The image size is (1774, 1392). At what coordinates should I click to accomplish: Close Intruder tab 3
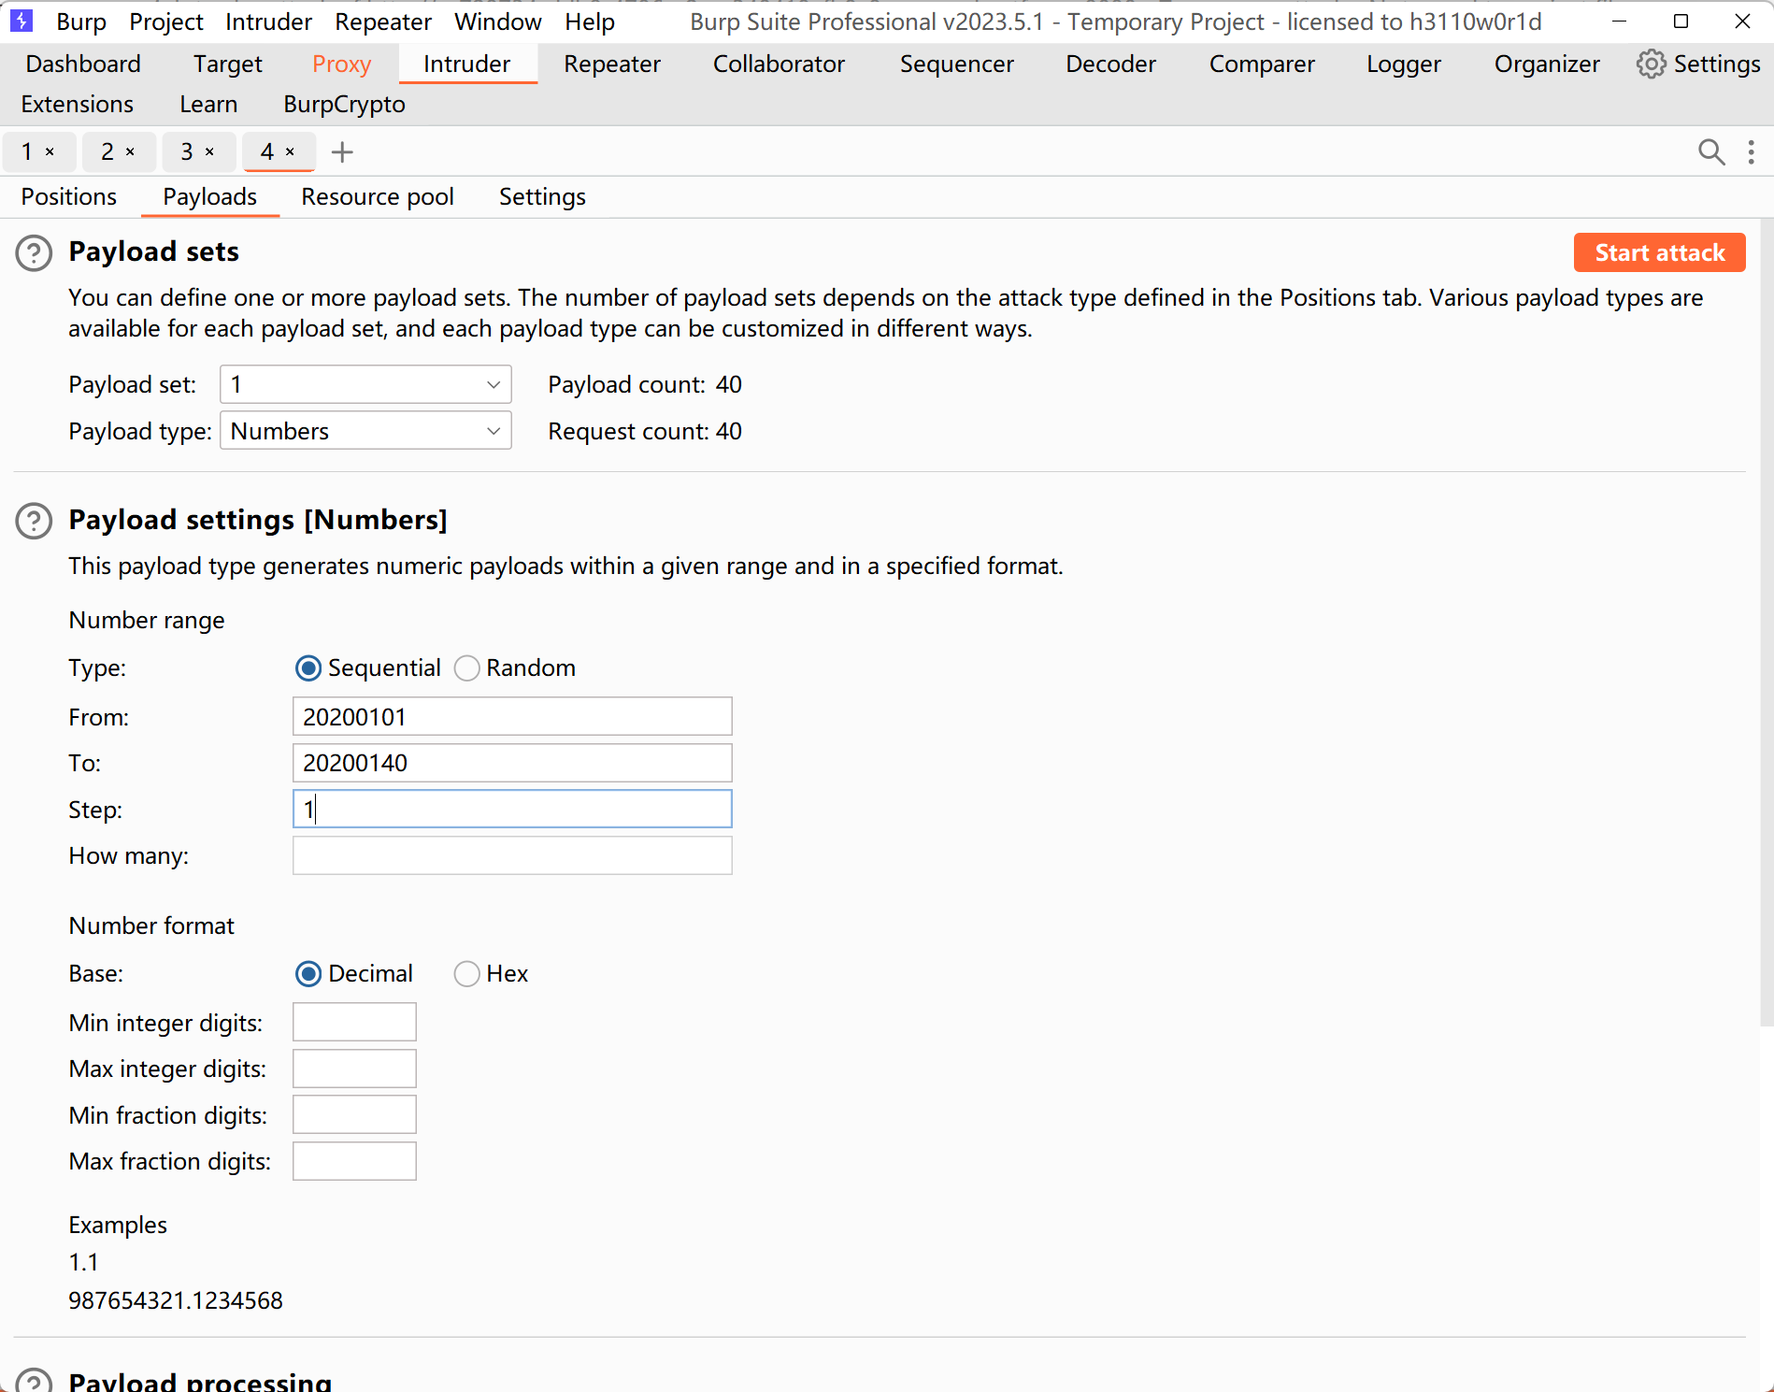(209, 151)
